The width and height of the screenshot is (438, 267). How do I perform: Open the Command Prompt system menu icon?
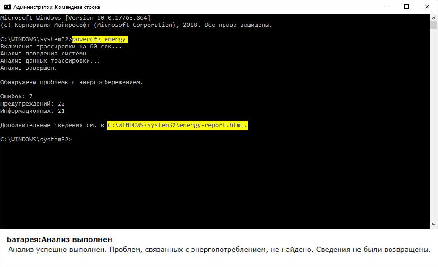[7, 7]
